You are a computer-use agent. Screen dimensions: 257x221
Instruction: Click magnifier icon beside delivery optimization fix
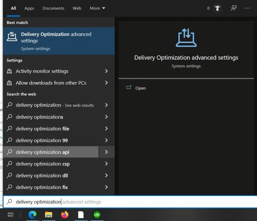(x=10, y=187)
